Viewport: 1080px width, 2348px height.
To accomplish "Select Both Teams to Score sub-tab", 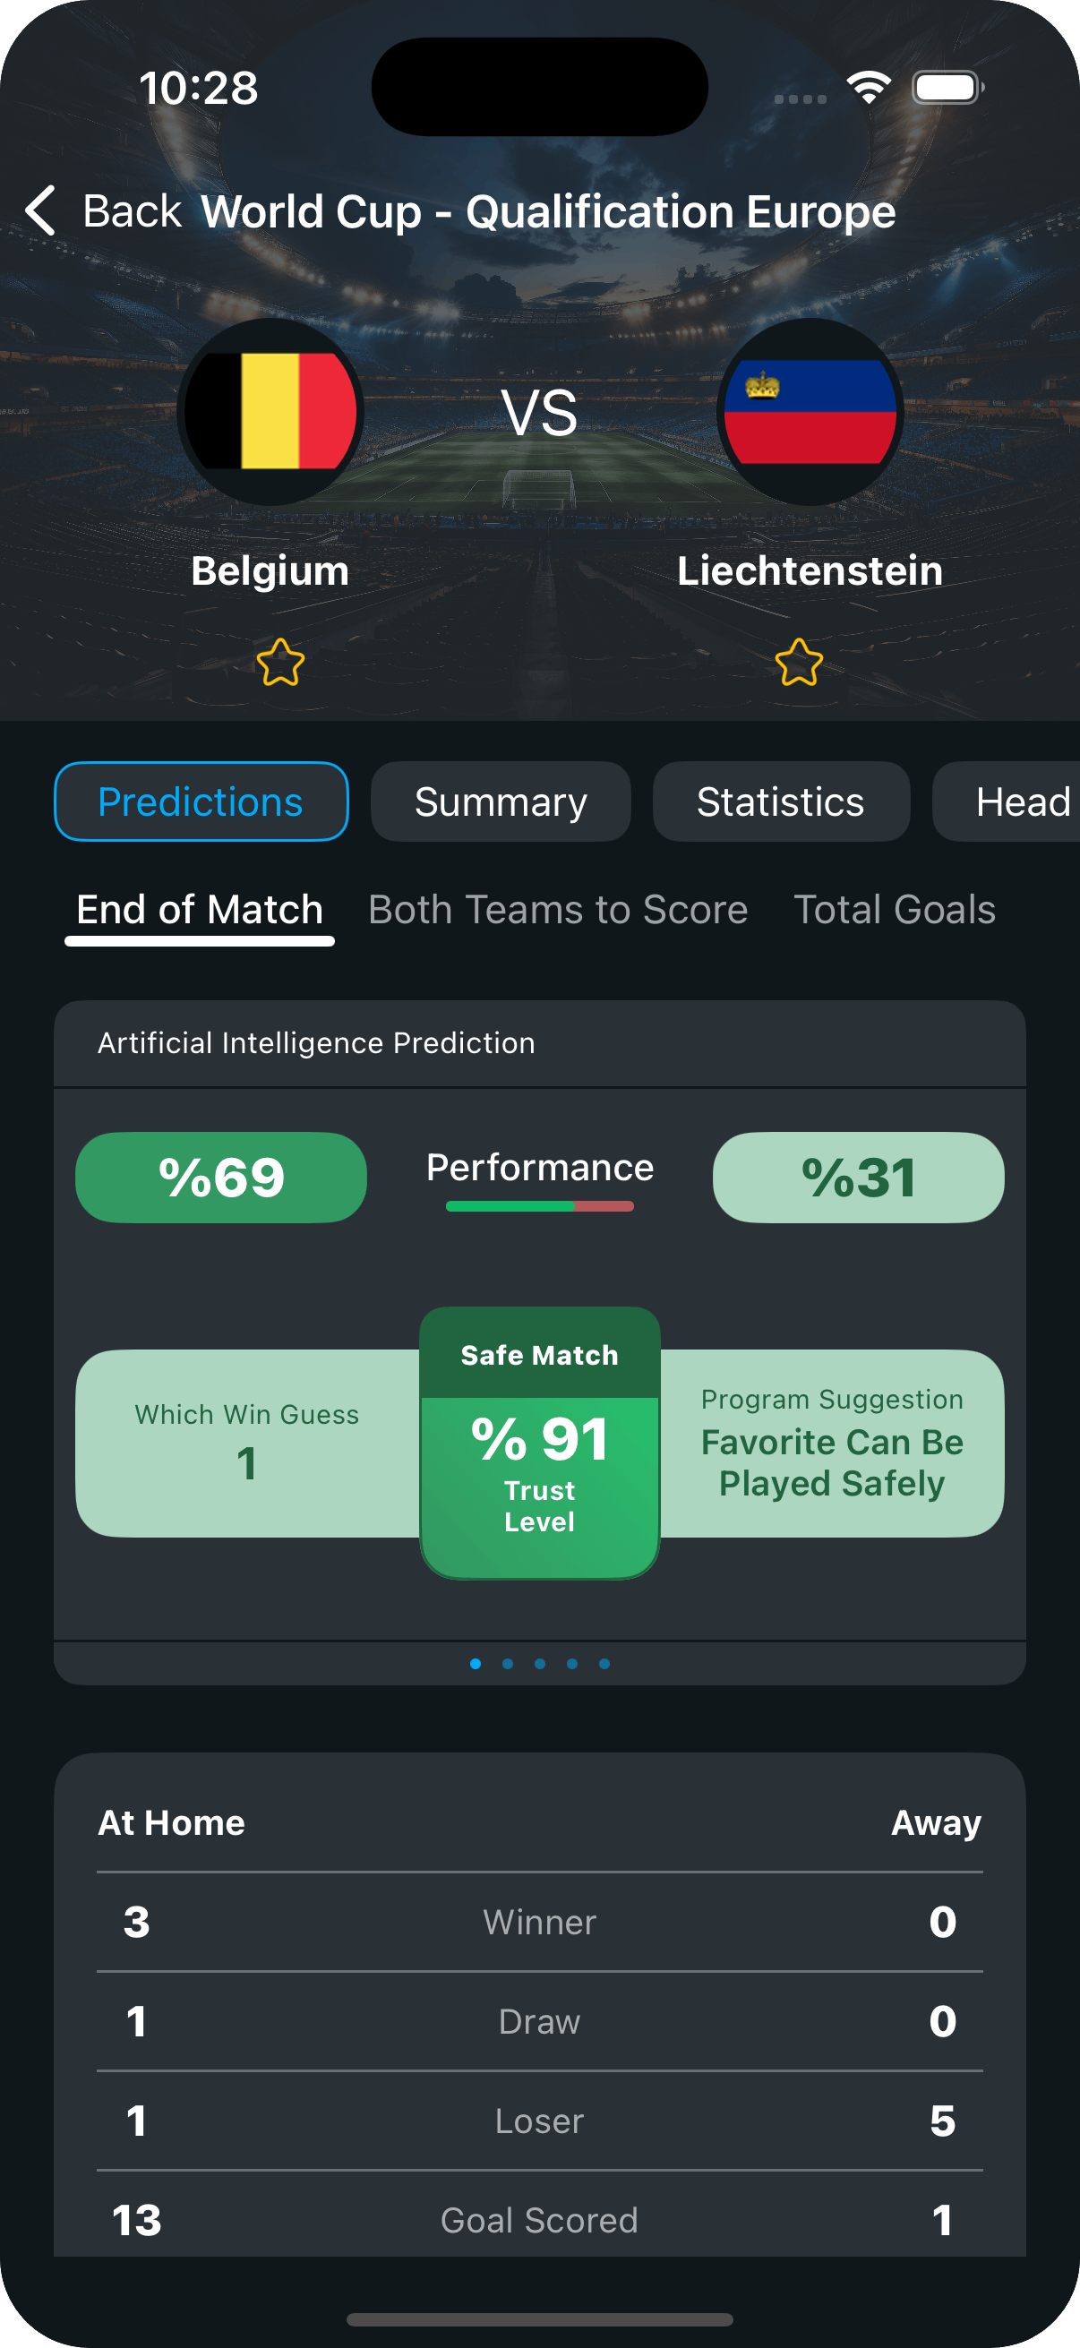I will 558,910.
